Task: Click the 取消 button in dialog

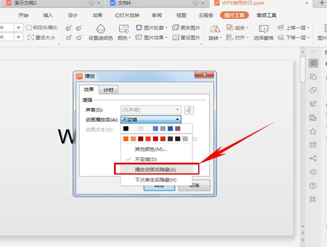Action: point(194,185)
